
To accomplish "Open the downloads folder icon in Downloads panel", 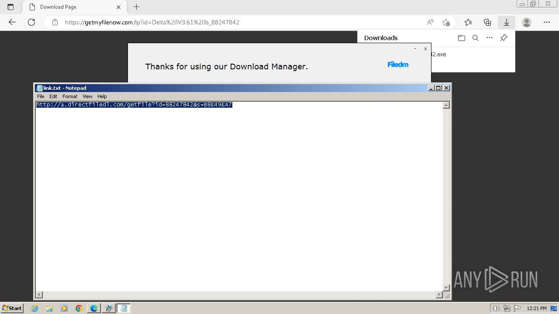I will point(462,38).
